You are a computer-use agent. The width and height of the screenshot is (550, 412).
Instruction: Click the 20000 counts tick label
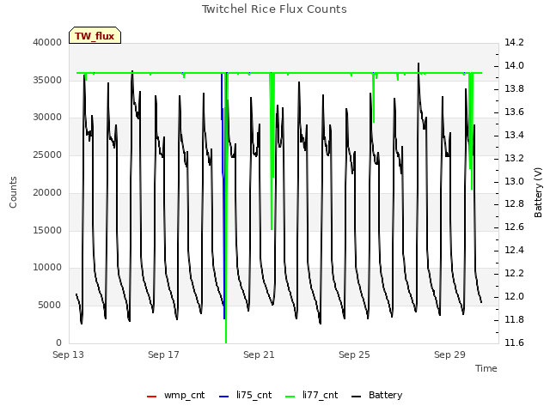[47, 192]
